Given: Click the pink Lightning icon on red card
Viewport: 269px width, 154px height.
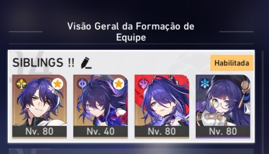Looking at the screenshot, I should [144, 84].
